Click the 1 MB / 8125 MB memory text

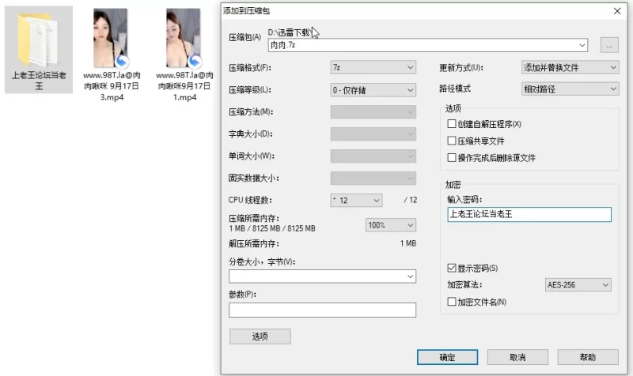click(x=272, y=228)
